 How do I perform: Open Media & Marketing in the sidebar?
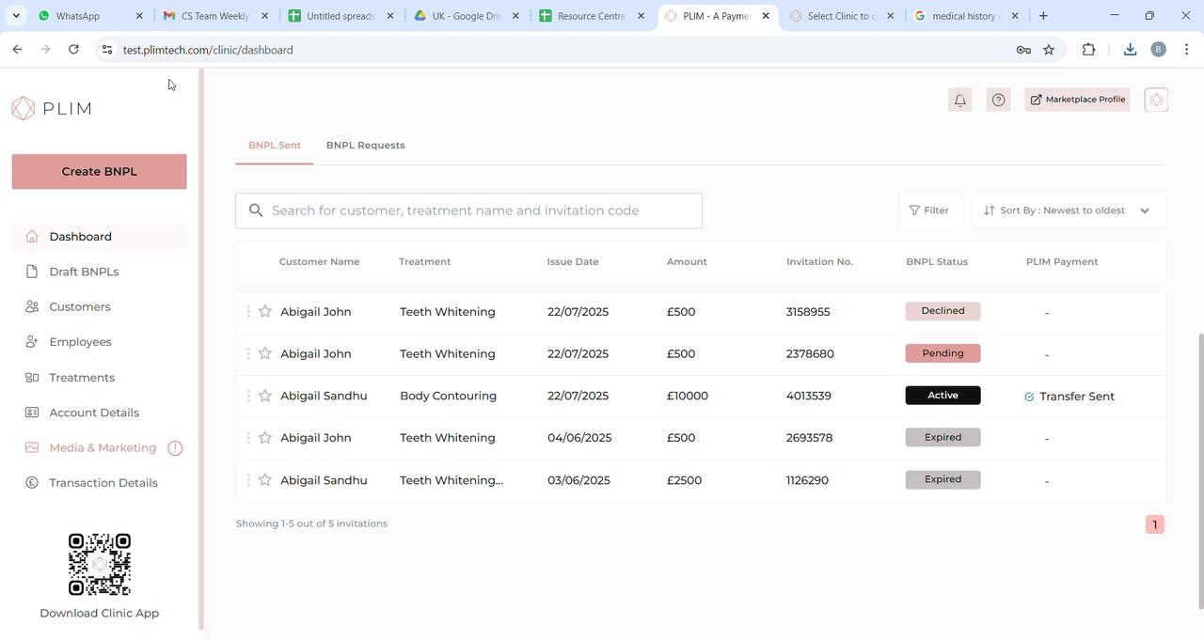[103, 448]
